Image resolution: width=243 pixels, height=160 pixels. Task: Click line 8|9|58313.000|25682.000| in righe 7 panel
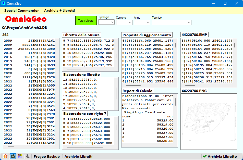(87, 139)
